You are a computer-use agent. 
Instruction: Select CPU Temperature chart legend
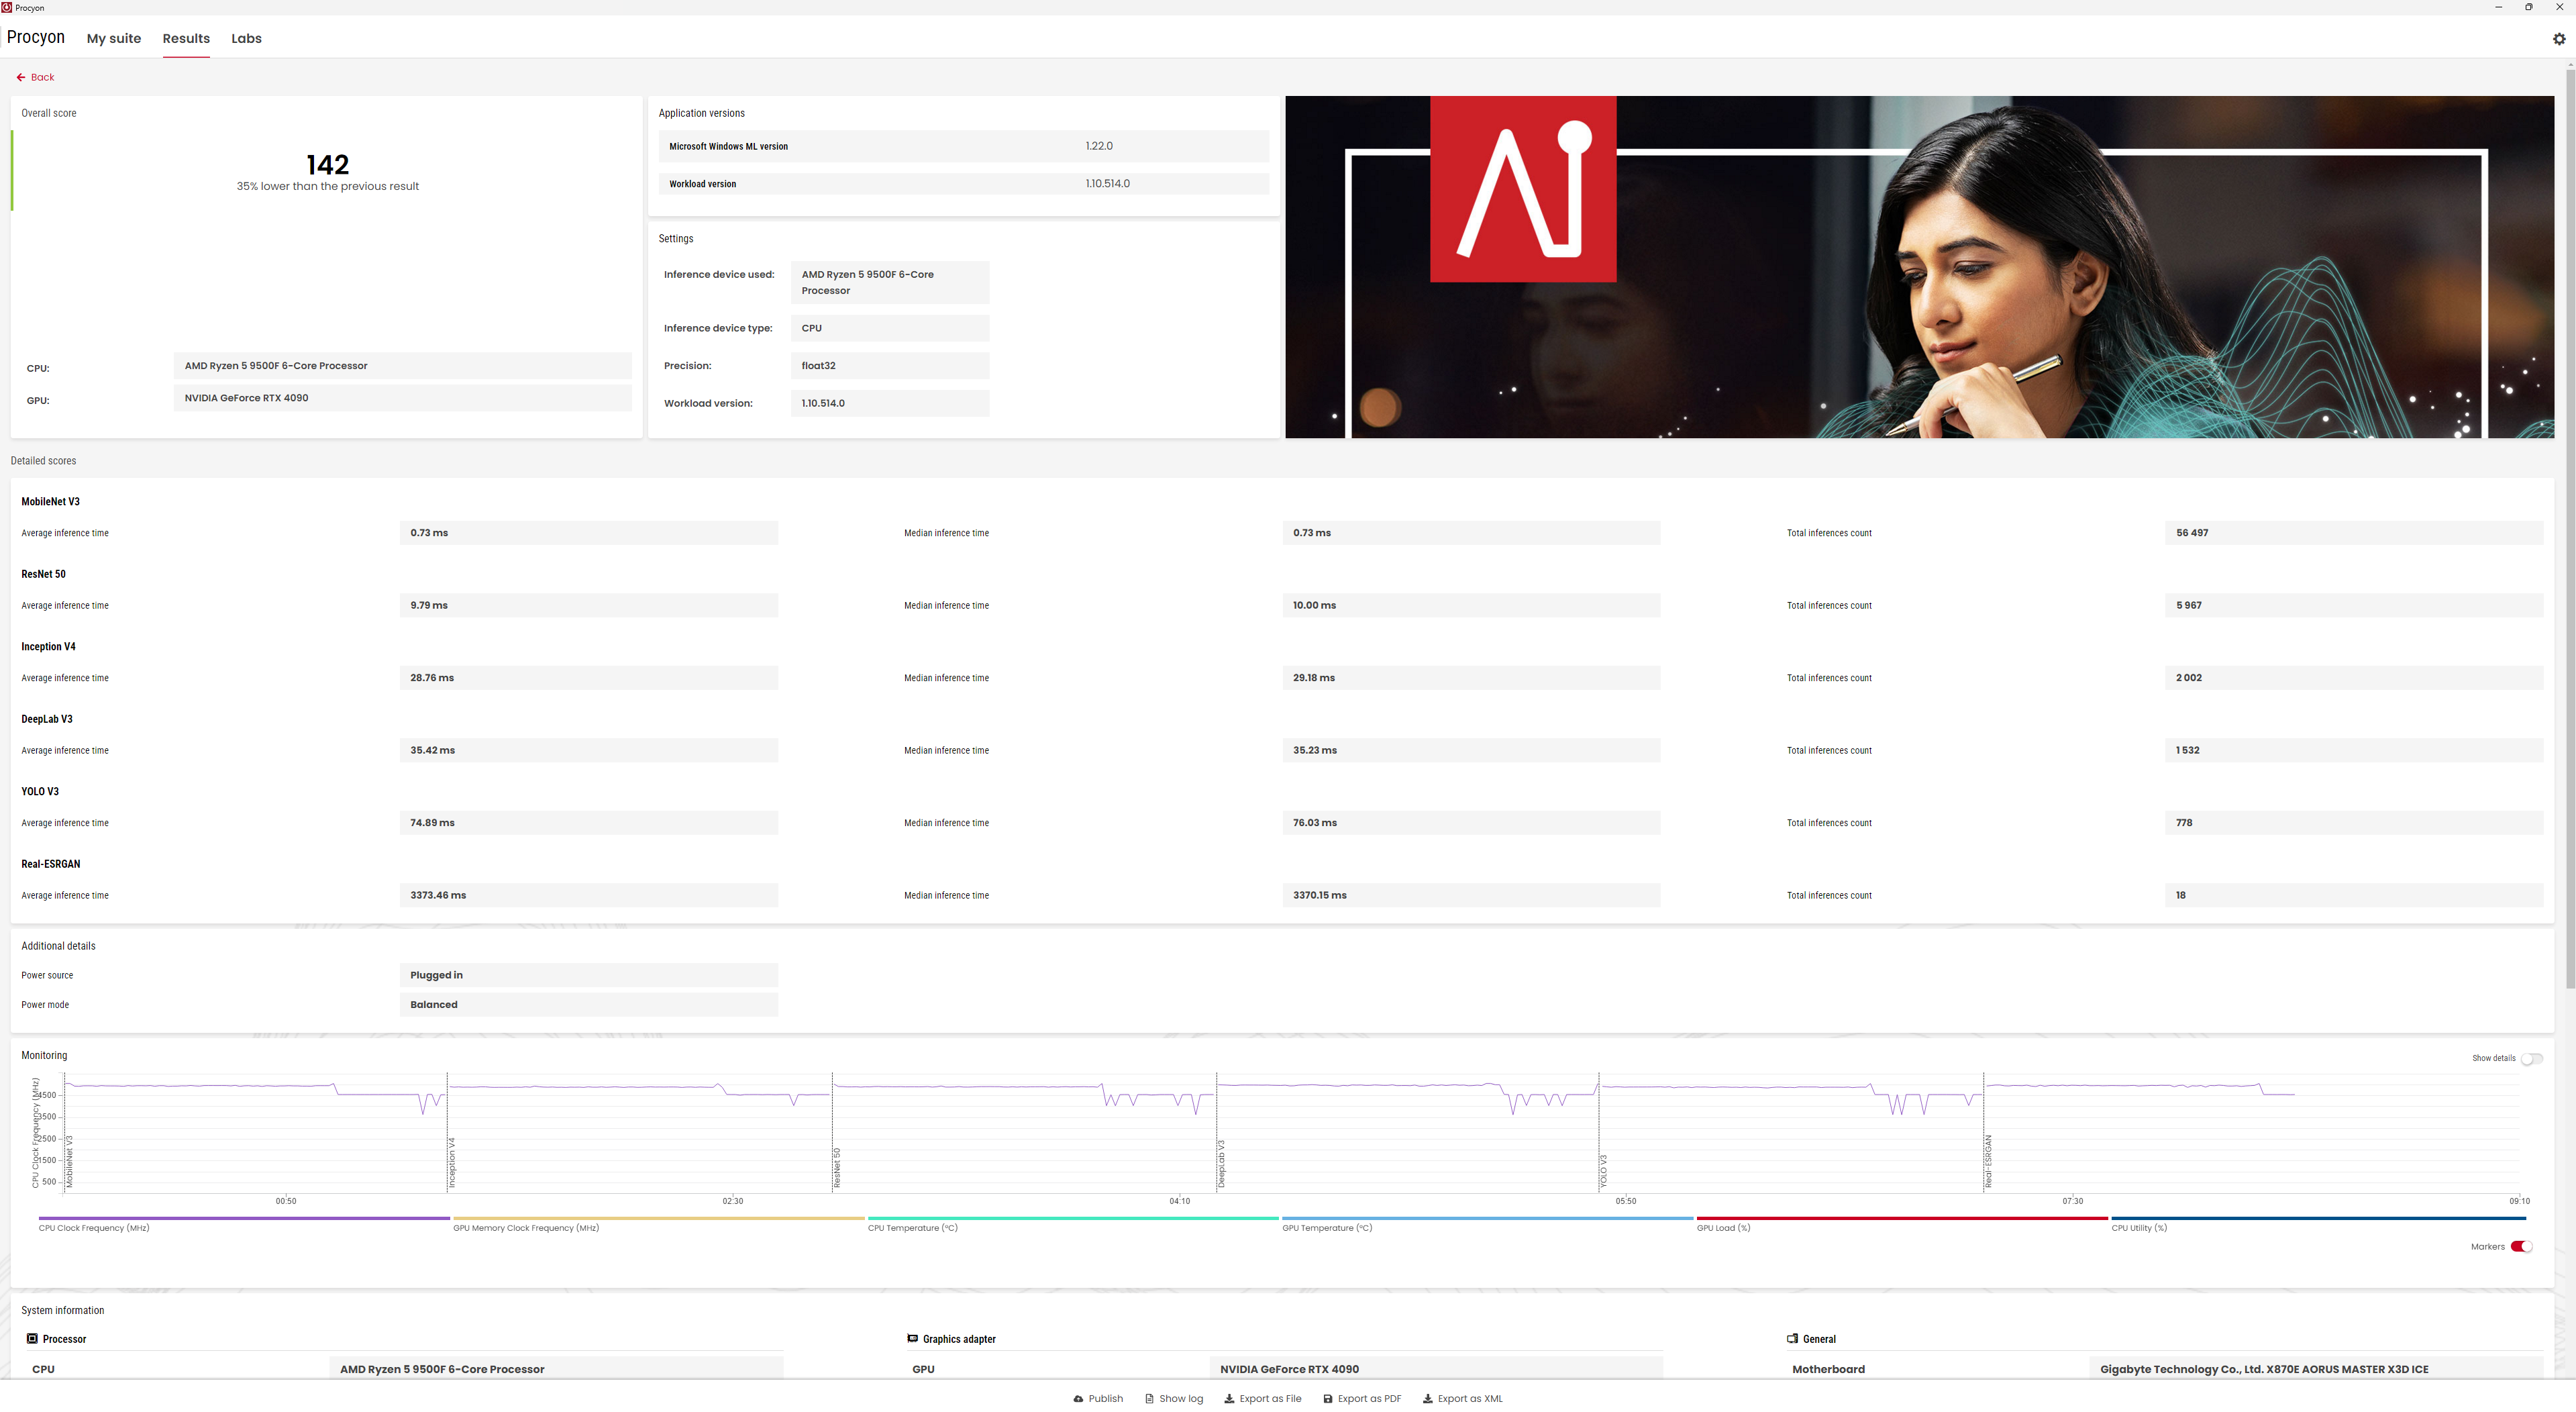coord(912,1227)
